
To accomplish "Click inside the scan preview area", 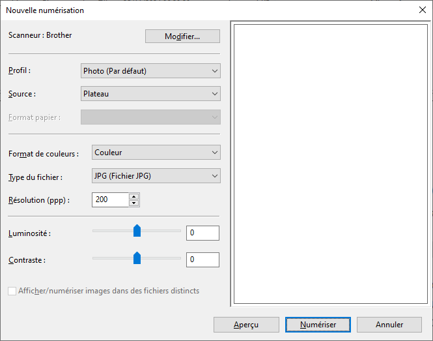I will (x=330, y=164).
